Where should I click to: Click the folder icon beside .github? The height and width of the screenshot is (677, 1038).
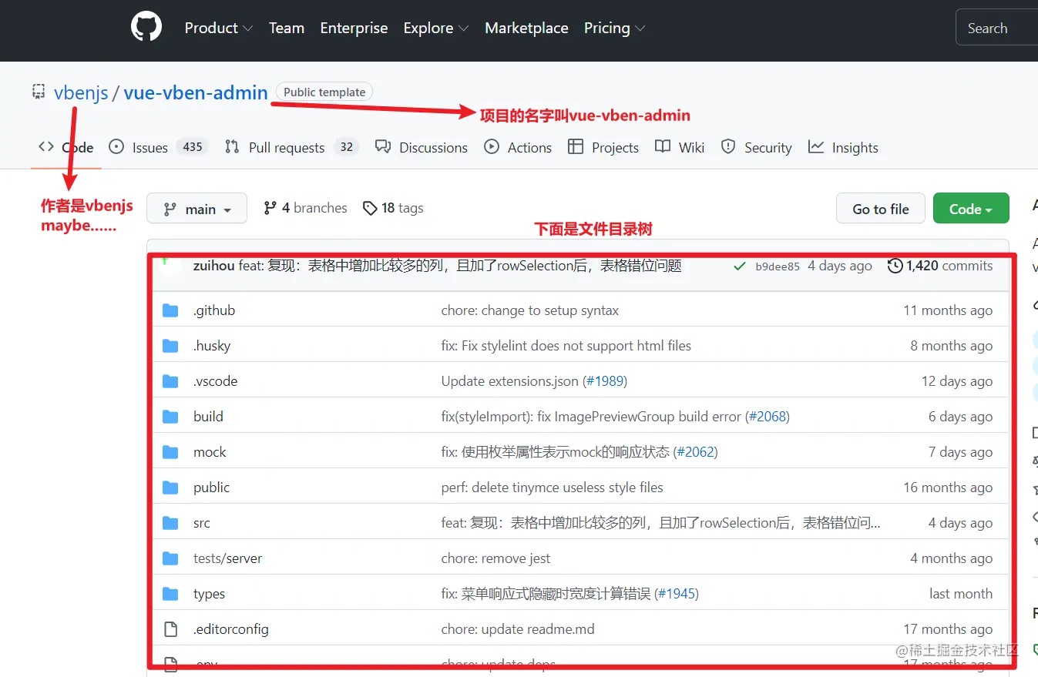[170, 310]
